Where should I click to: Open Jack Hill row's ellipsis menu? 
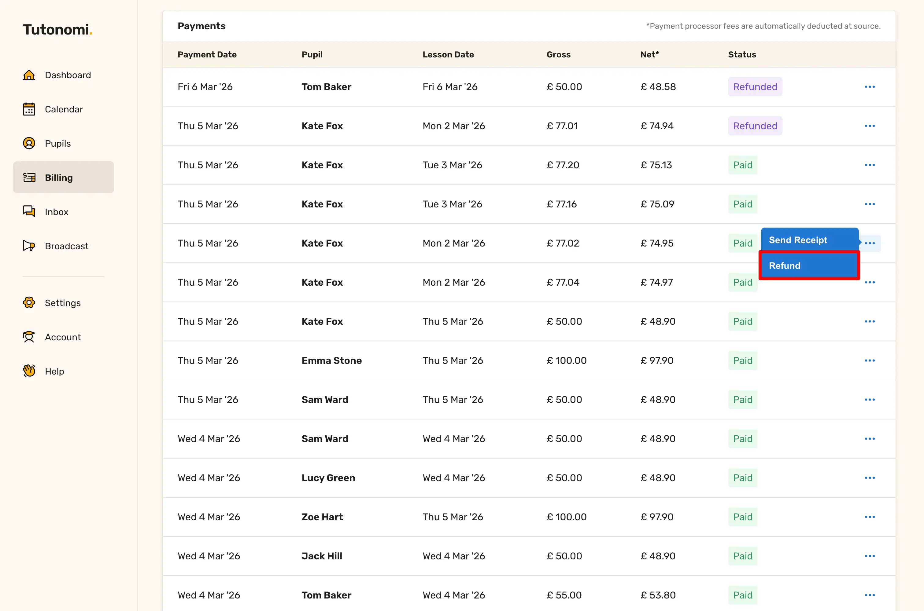pyautogui.click(x=869, y=556)
